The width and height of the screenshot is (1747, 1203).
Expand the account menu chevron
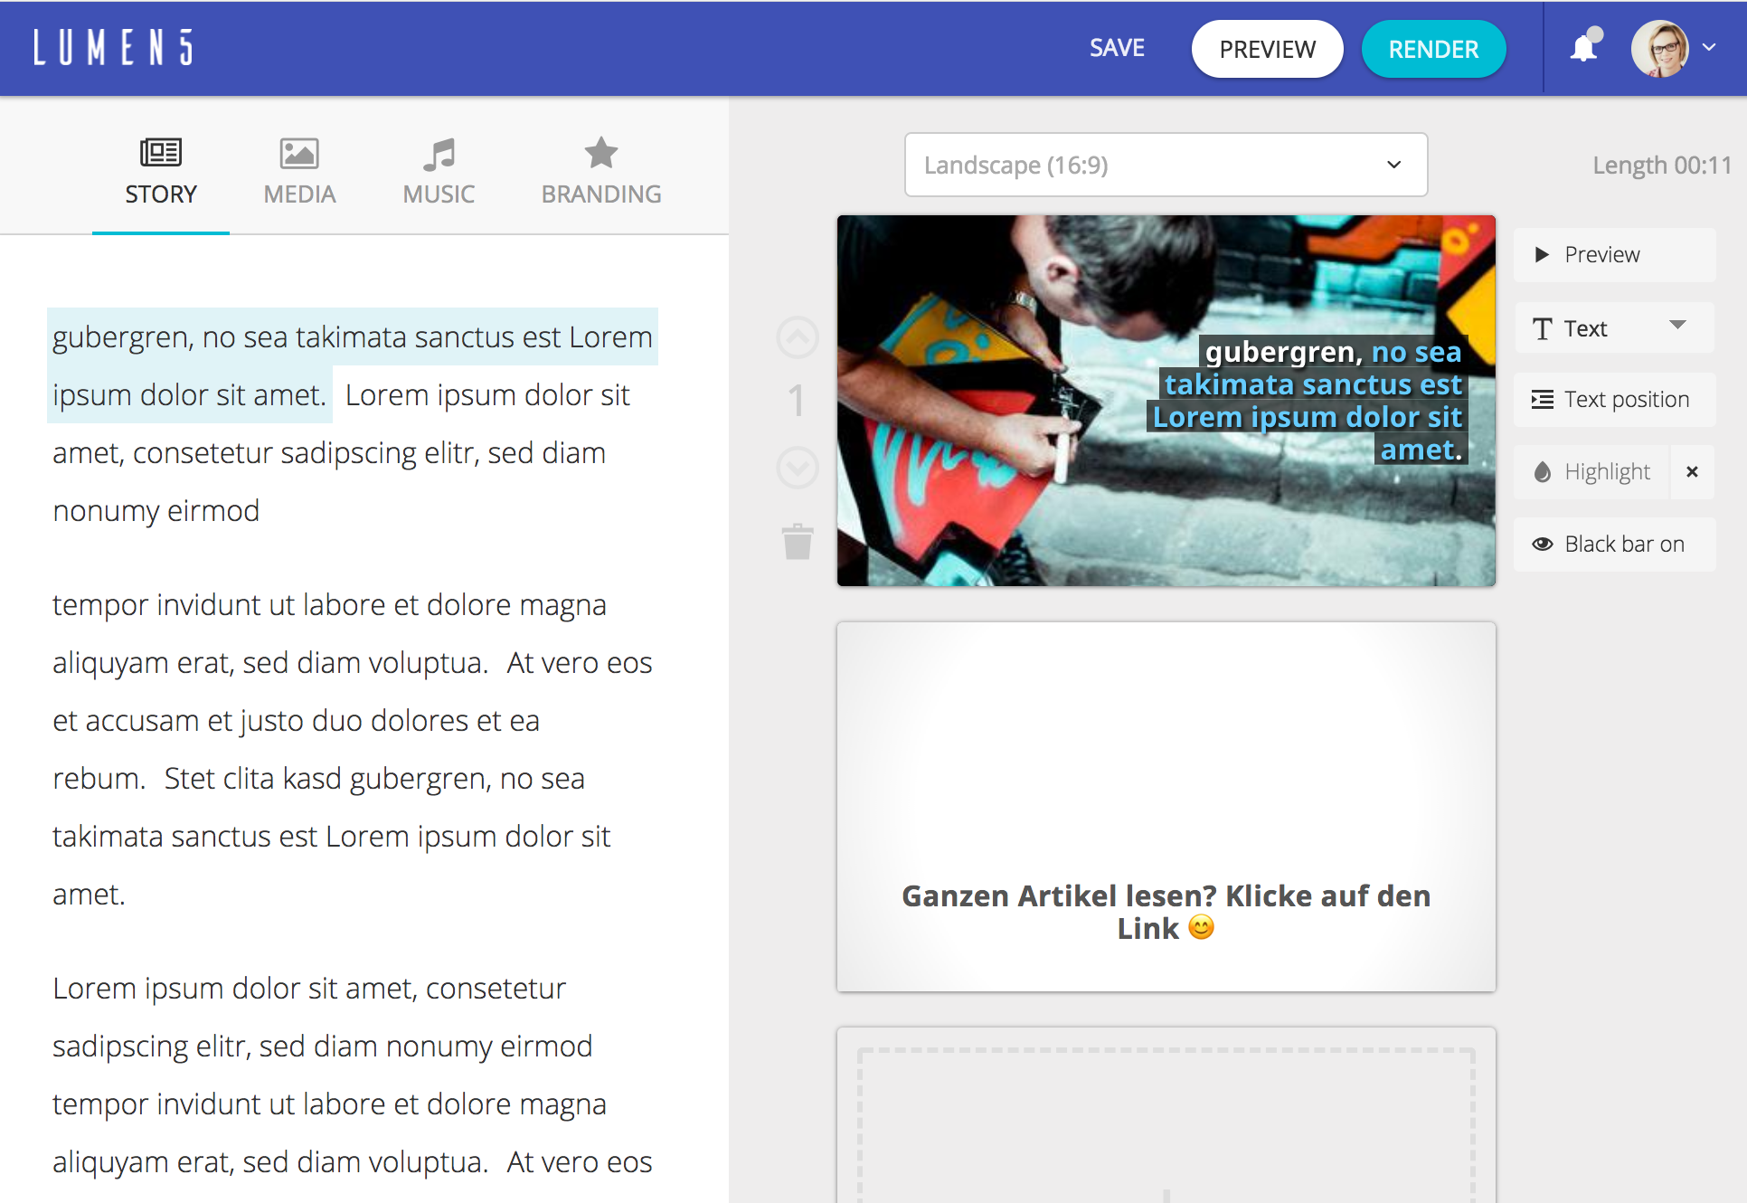pos(1709,47)
